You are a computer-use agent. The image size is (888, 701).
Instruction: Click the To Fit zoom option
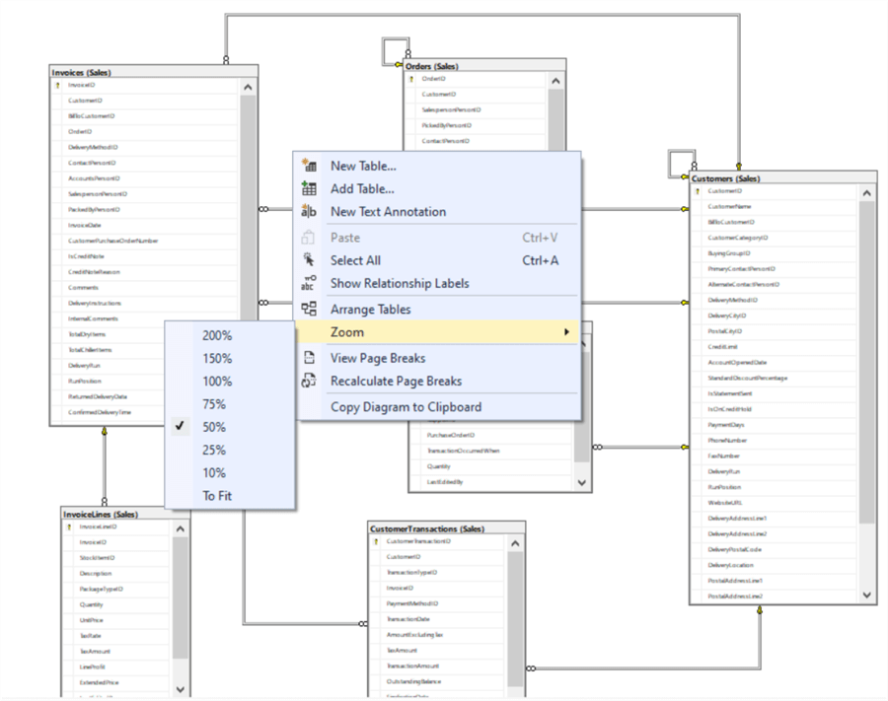(x=218, y=495)
